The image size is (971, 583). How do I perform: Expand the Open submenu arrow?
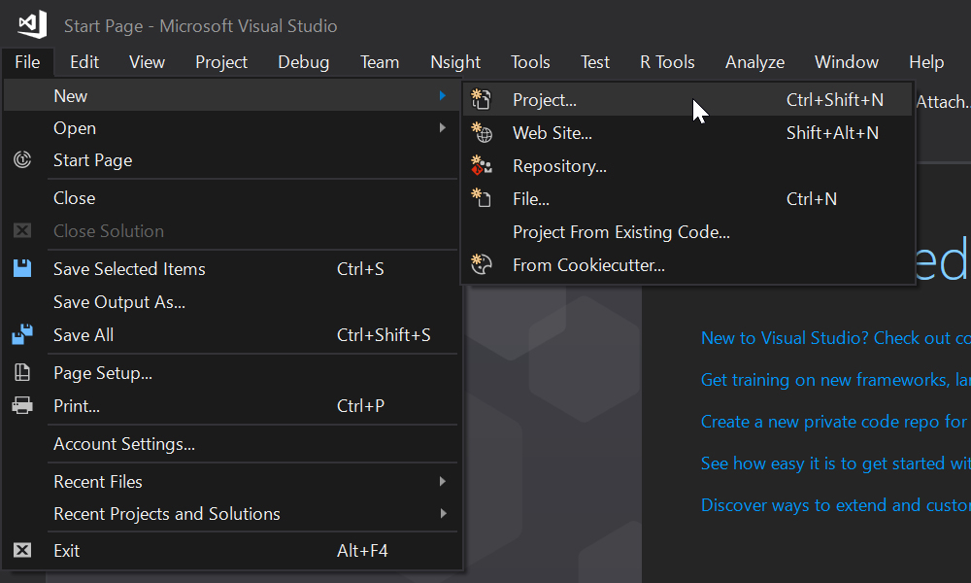pyautogui.click(x=442, y=127)
